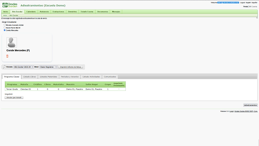This screenshot has width=259, height=146.
Task: Click the Grupo column header
Action: [x=108, y=84]
